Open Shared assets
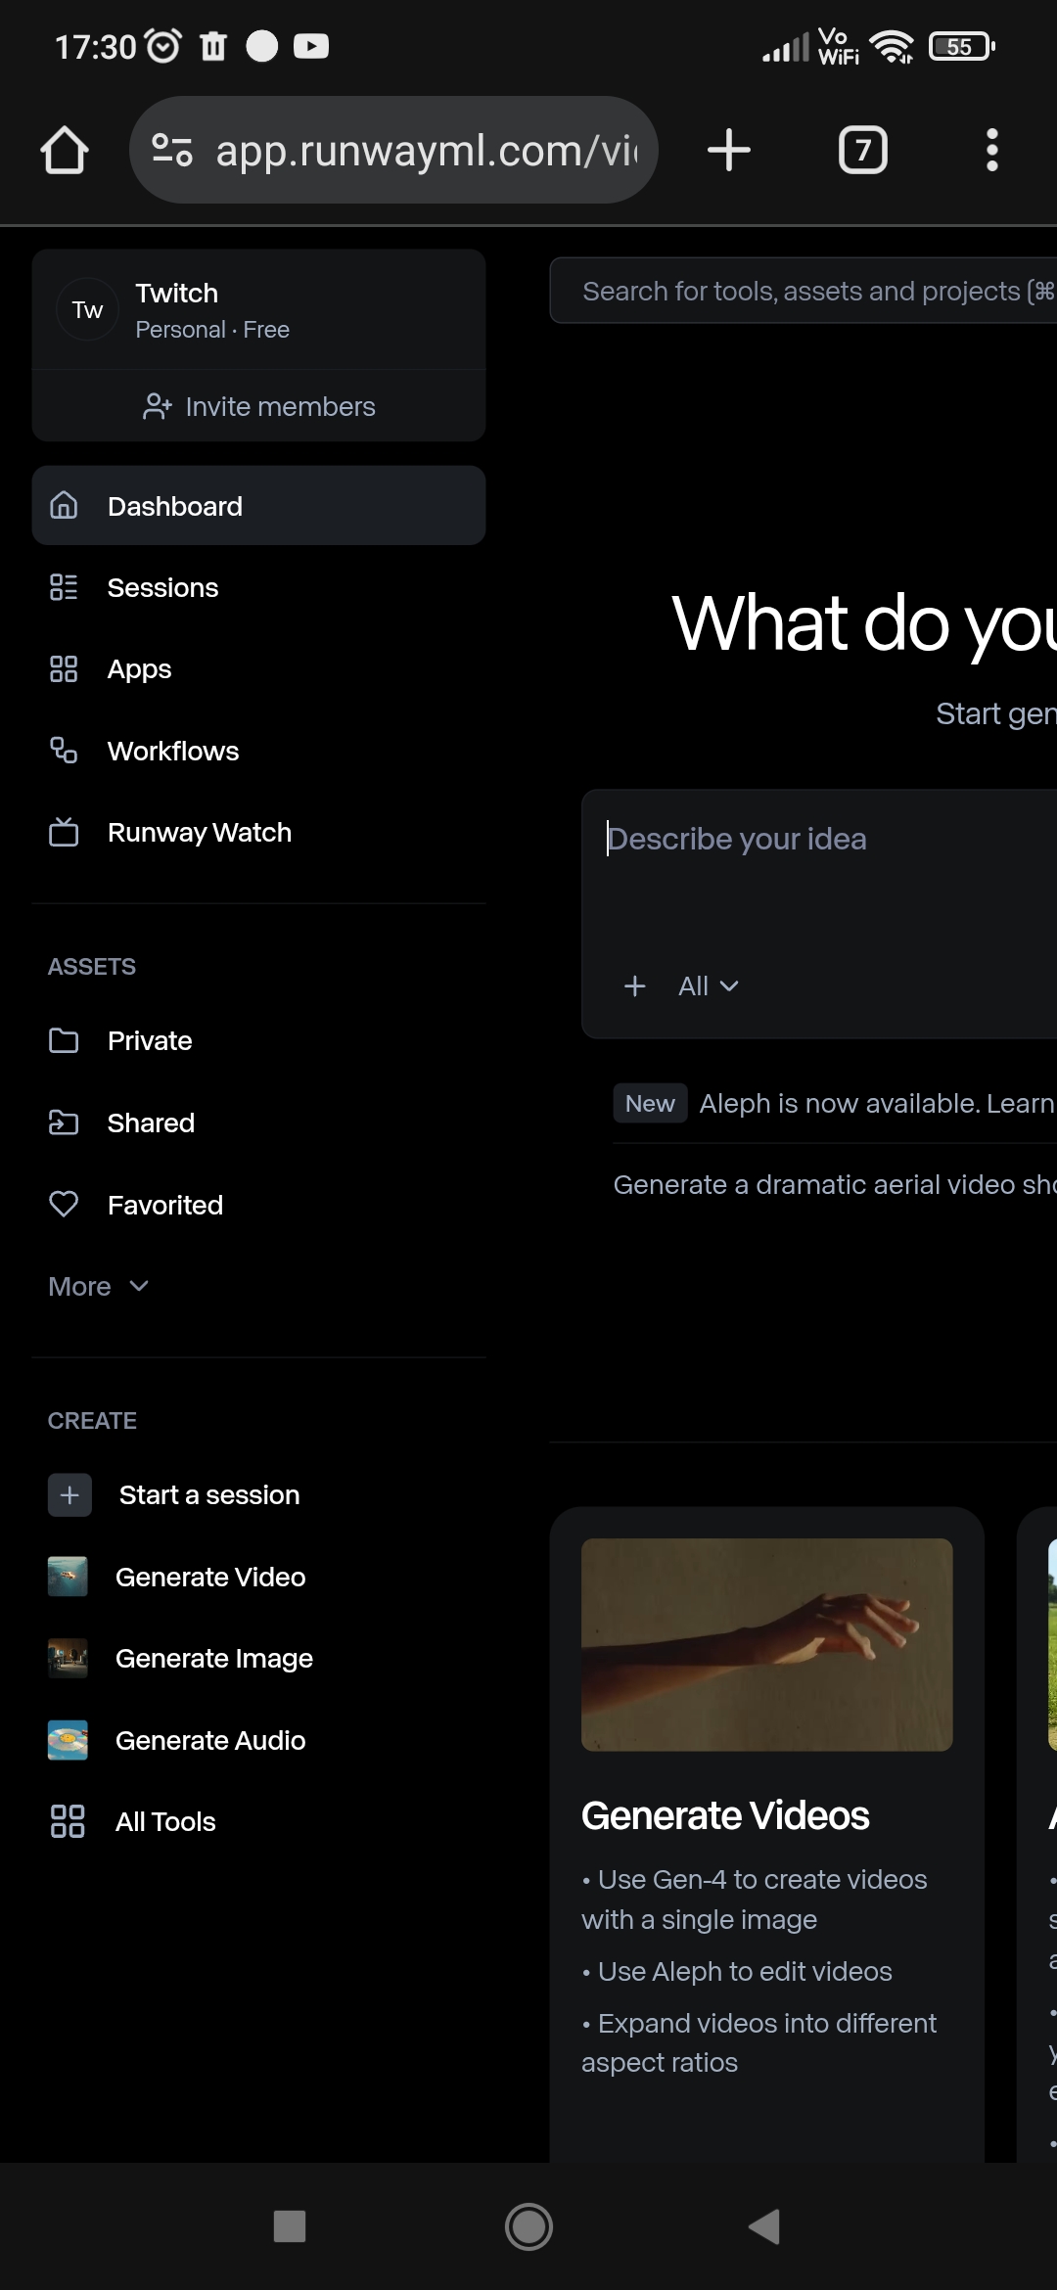 258,1122
